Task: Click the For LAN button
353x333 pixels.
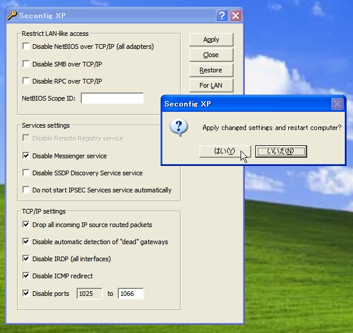Action: pos(211,85)
